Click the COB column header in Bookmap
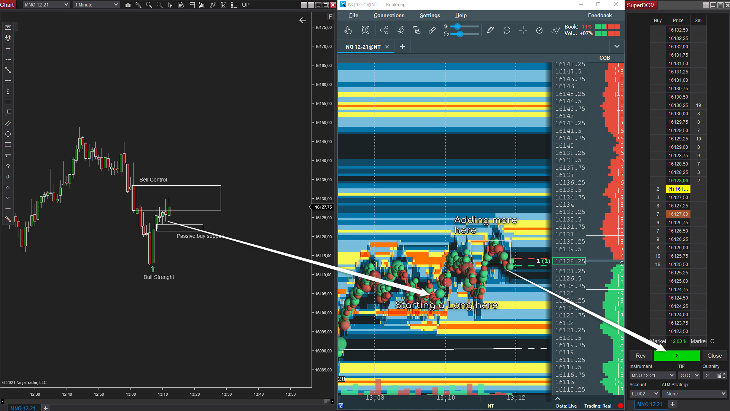 (x=605, y=58)
